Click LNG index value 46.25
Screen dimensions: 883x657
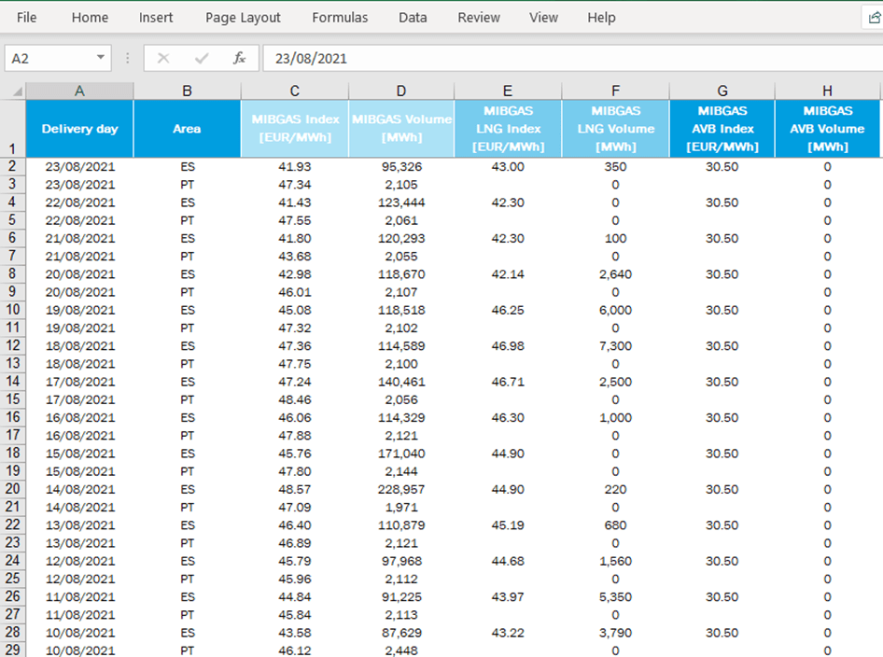pyautogui.click(x=508, y=310)
